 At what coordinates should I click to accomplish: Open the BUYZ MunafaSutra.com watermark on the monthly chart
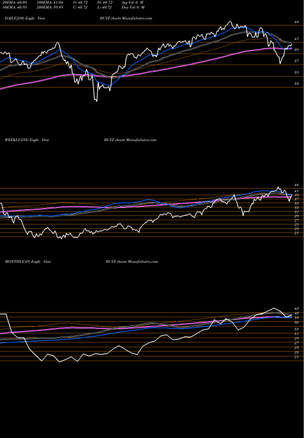click(x=132, y=262)
